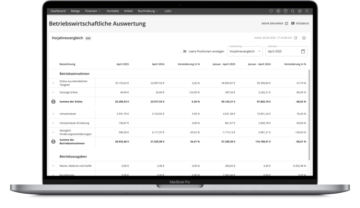Expand 'Erlöse aus betrieblicher Tätigkeit' row

click(x=53, y=83)
